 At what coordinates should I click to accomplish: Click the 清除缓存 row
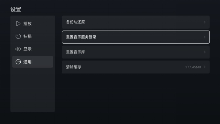point(136,67)
